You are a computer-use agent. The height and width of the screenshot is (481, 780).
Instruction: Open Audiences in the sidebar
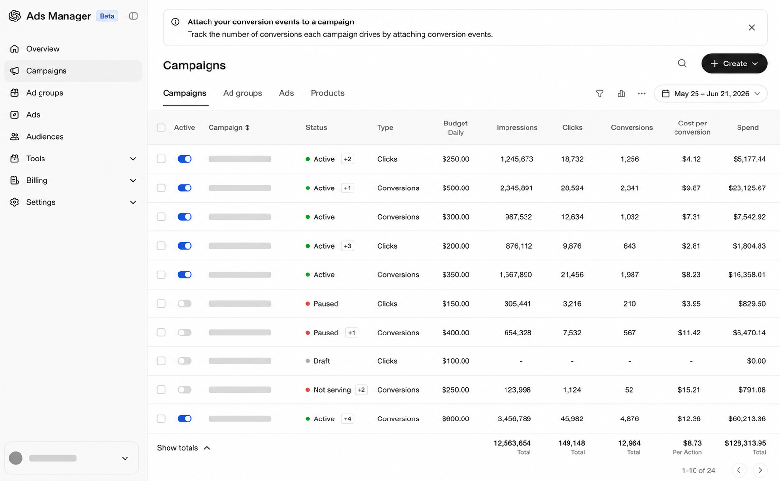click(73, 137)
